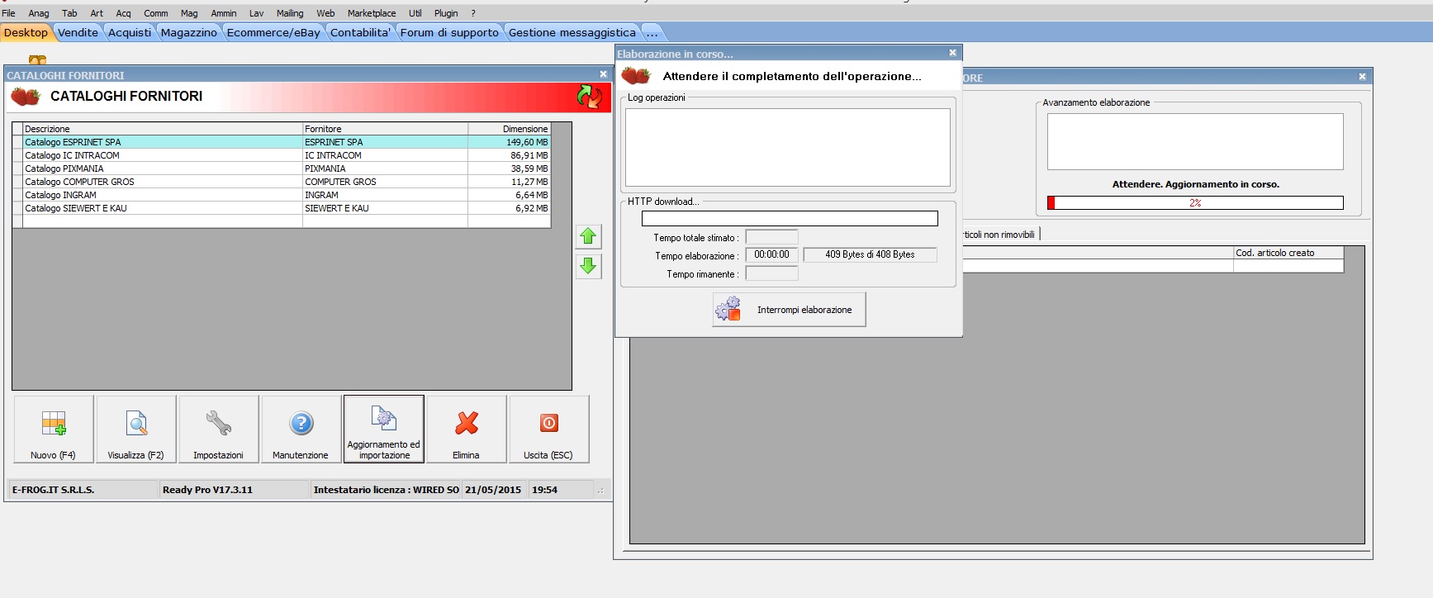Screen dimensions: 1433x598
Task: Open the Web menu
Action: click(325, 13)
